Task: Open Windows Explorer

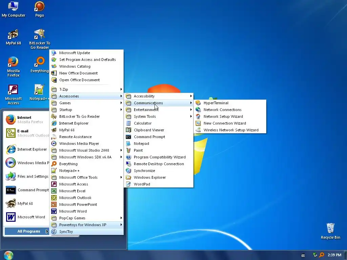Action: point(159,177)
